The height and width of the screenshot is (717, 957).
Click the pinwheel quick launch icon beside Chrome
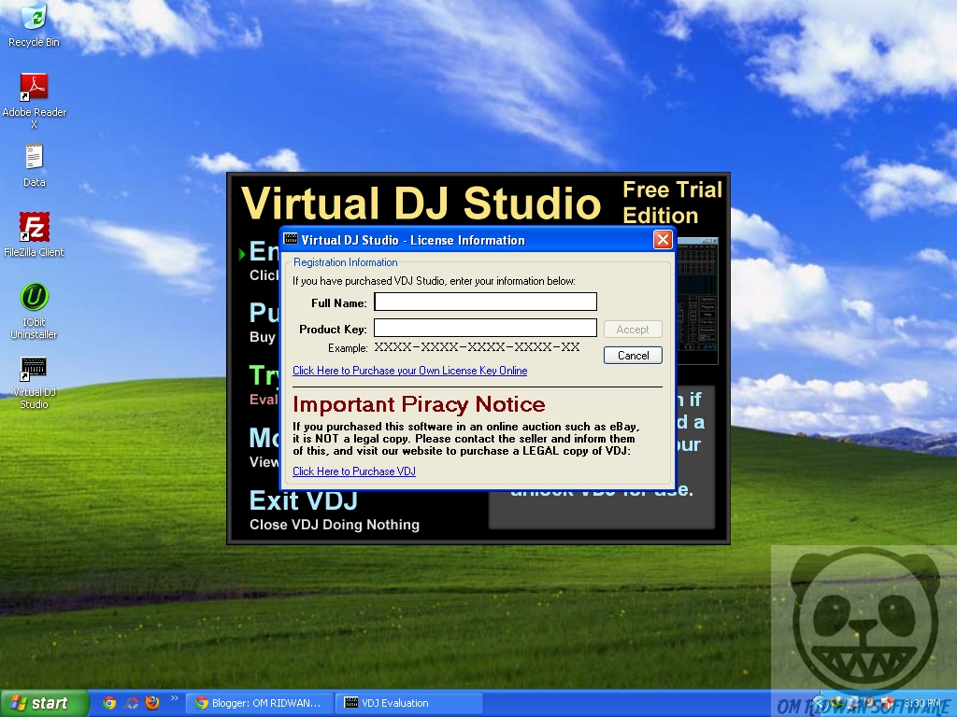(131, 703)
